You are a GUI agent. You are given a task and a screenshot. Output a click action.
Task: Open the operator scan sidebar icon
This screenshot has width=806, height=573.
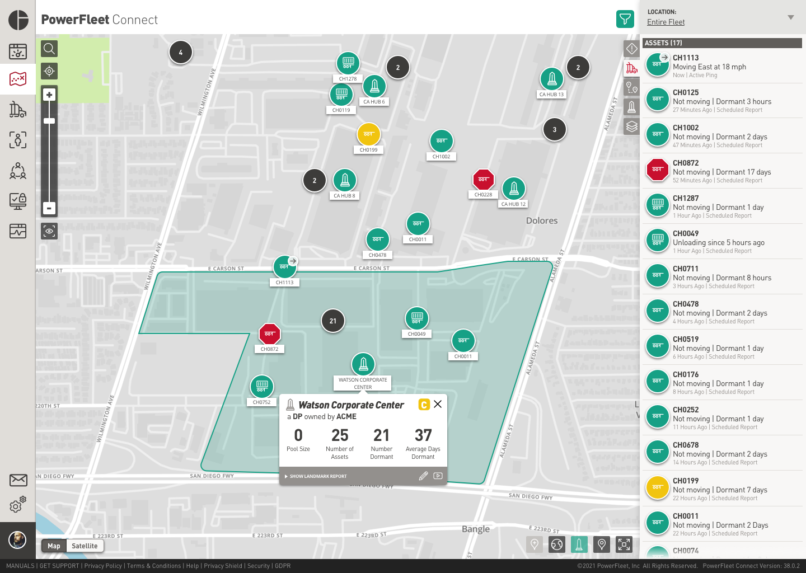[x=18, y=139]
